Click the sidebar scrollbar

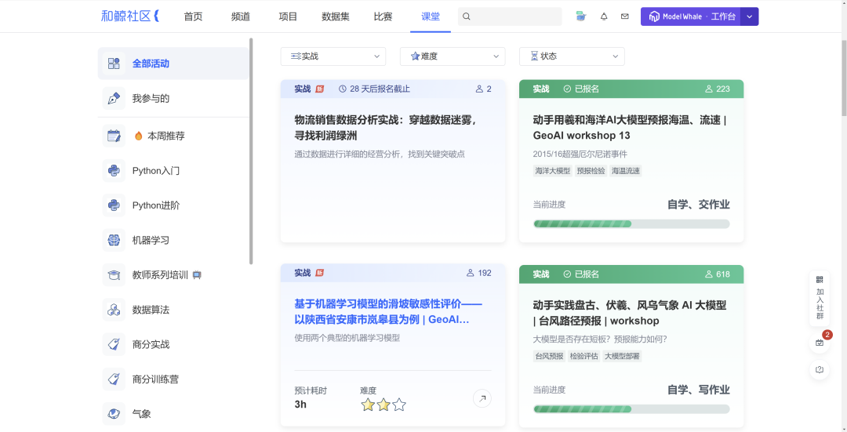pos(251,151)
